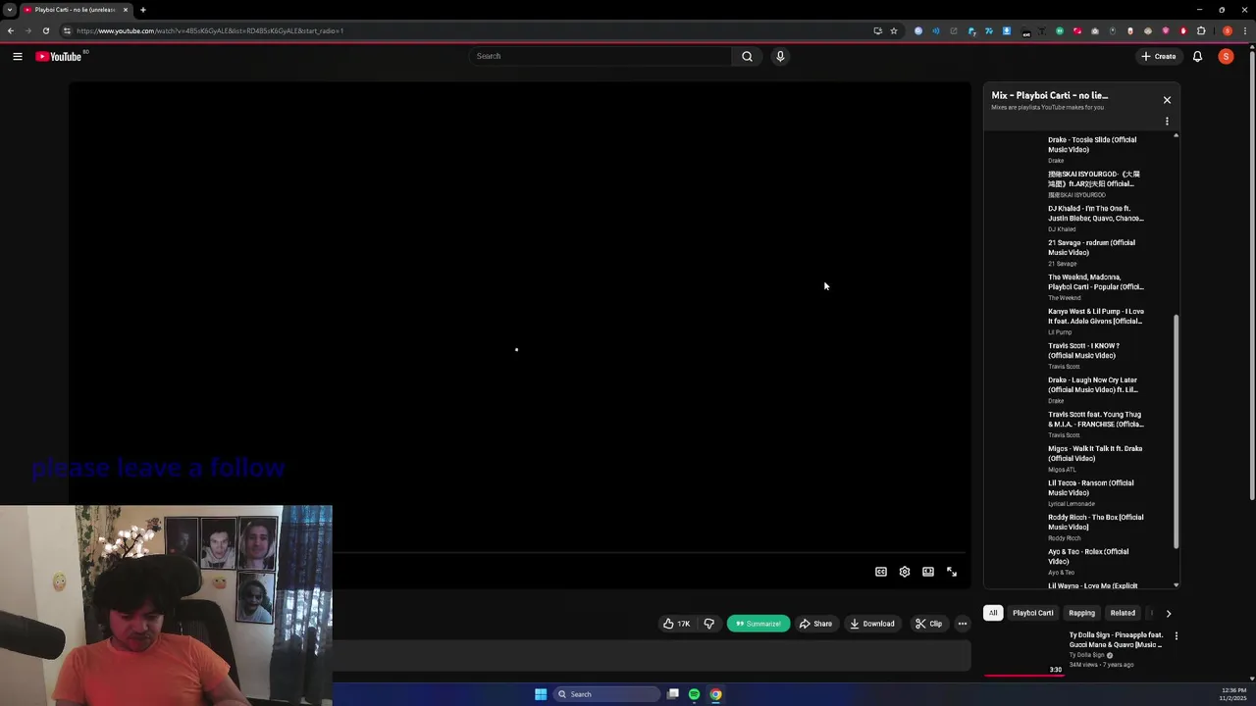This screenshot has height=706, width=1256.
Task: Open the browser extensions puzzle icon
Action: pyautogui.click(x=1201, y=30)
